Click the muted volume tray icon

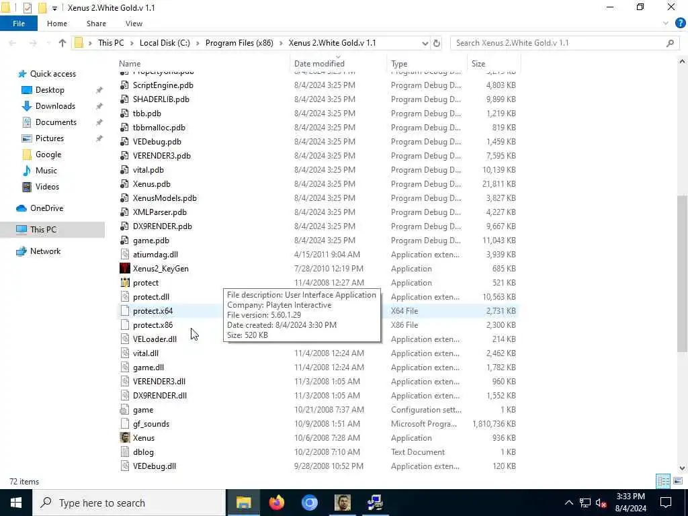601,503
